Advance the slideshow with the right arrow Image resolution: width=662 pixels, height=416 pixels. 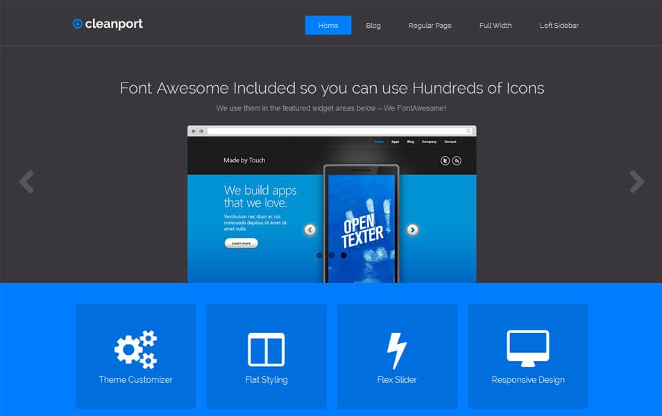pos(636,182)
